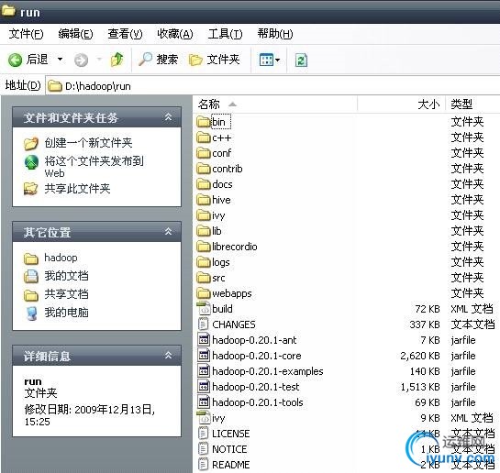Viewport: 500px width, 473px height.
Task: Open the Back history dropdown arrow
Action: [60, 60]
